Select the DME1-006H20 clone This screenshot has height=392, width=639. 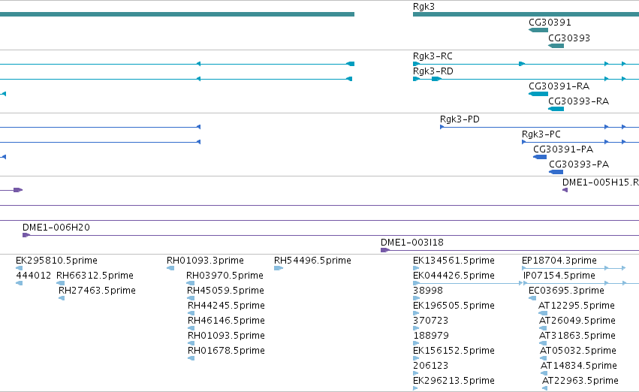pyautogui.click(x=330, y=235)
